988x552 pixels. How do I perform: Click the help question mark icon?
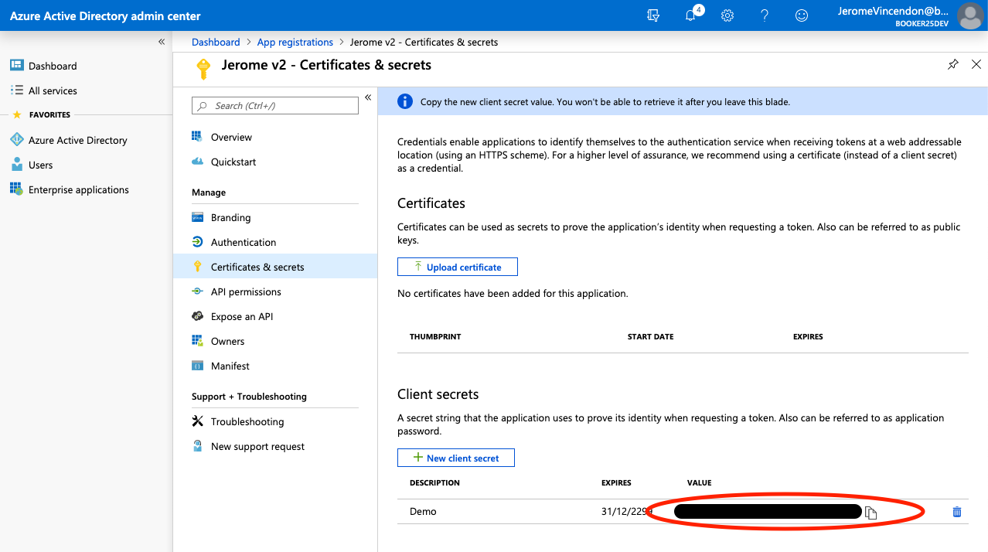[x=765, y=15]
